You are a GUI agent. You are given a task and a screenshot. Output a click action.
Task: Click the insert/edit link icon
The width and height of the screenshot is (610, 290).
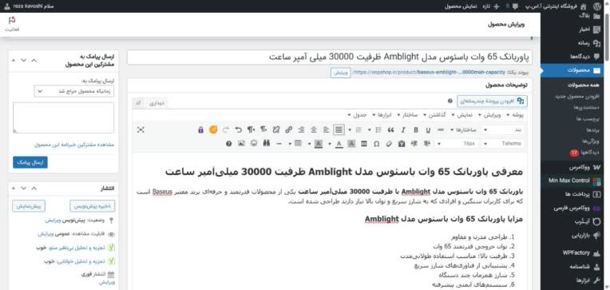click(x=289, y=129)
